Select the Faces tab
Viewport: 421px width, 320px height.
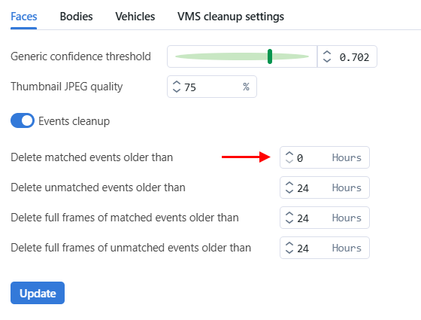point(23,17)
